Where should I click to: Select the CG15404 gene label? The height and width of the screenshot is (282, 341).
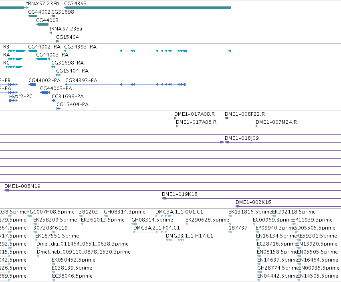point(67,37)
